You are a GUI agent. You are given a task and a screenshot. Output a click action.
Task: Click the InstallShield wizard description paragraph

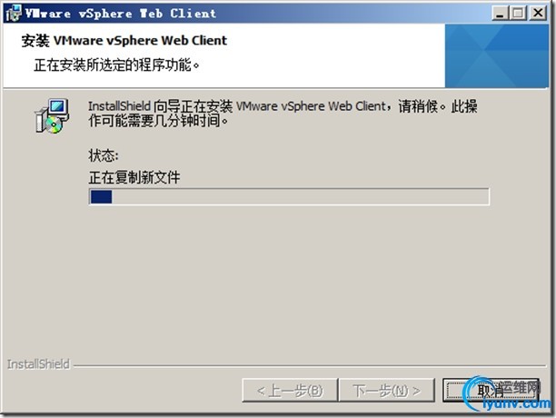point(283,114)
